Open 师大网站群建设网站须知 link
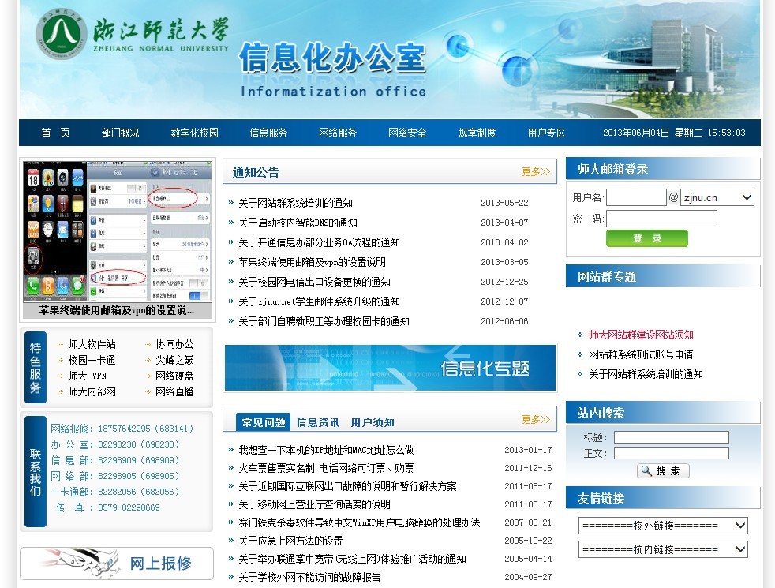 (641, 335)
